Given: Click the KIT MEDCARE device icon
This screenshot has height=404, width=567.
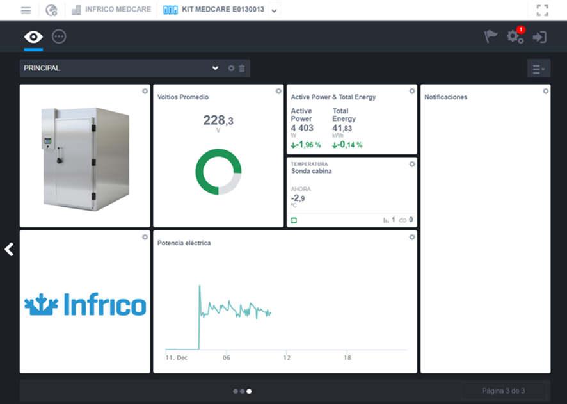Looking at the screenshot, I should coord(170,10).
